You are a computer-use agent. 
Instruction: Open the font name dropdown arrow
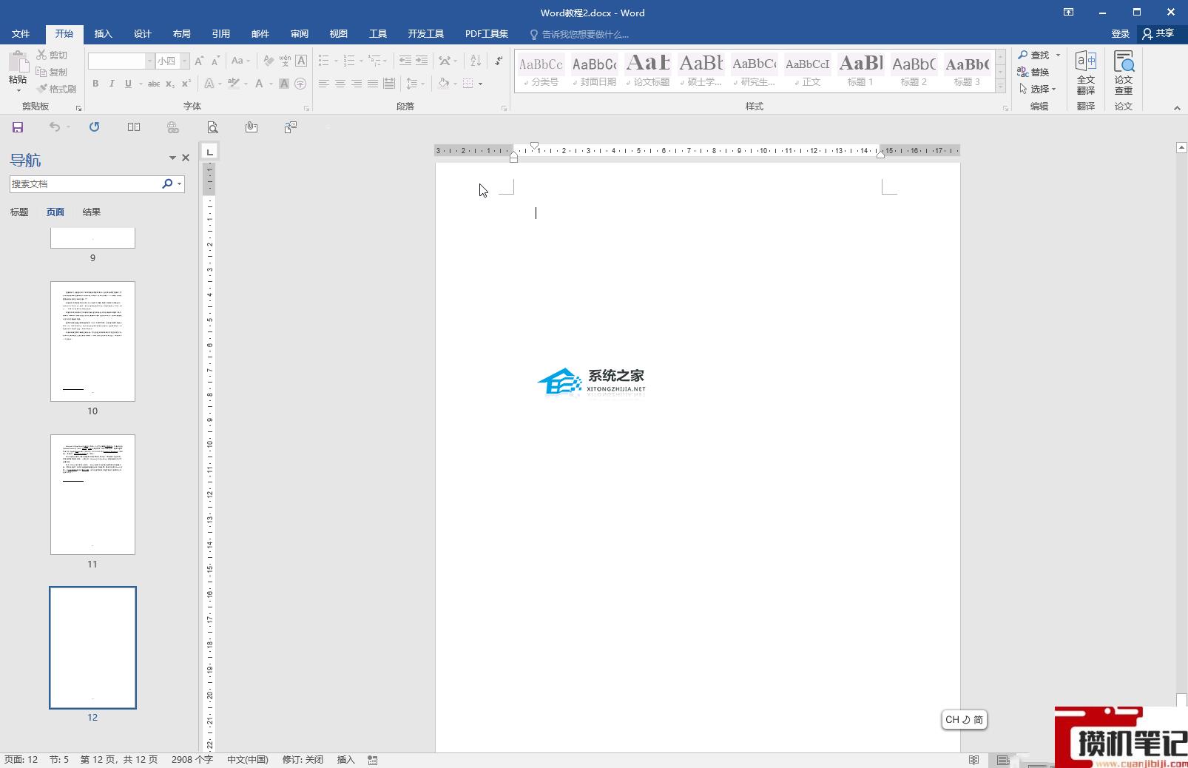pos(149,61)
